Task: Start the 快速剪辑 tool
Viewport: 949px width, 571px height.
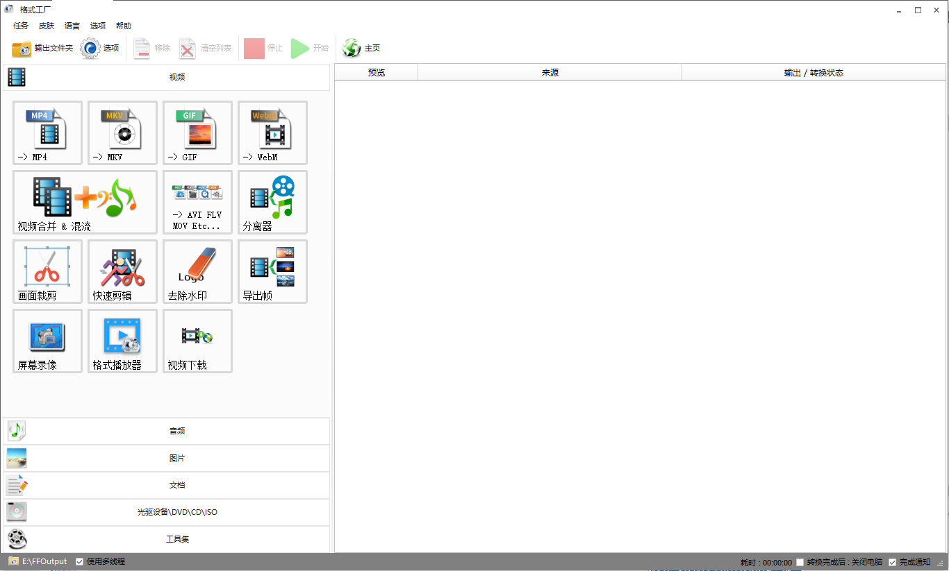Action: pyautogui.click(x=122, y=271)
